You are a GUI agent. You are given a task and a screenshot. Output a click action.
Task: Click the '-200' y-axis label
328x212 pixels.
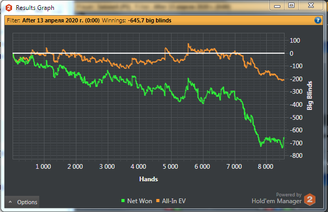coord(296,79)
